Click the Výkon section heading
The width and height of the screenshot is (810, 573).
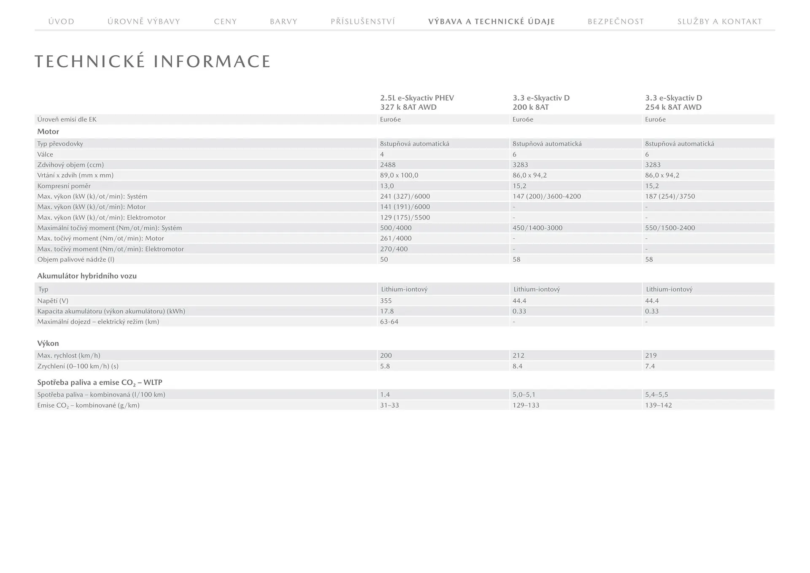point(48,343)
